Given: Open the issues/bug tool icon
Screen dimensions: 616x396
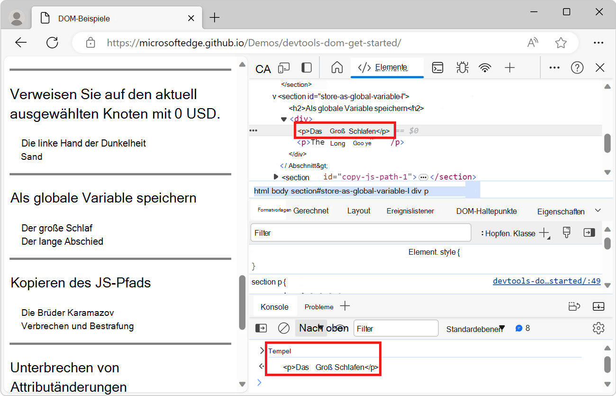Looking at the screenshot, I should tap(462, 68).
